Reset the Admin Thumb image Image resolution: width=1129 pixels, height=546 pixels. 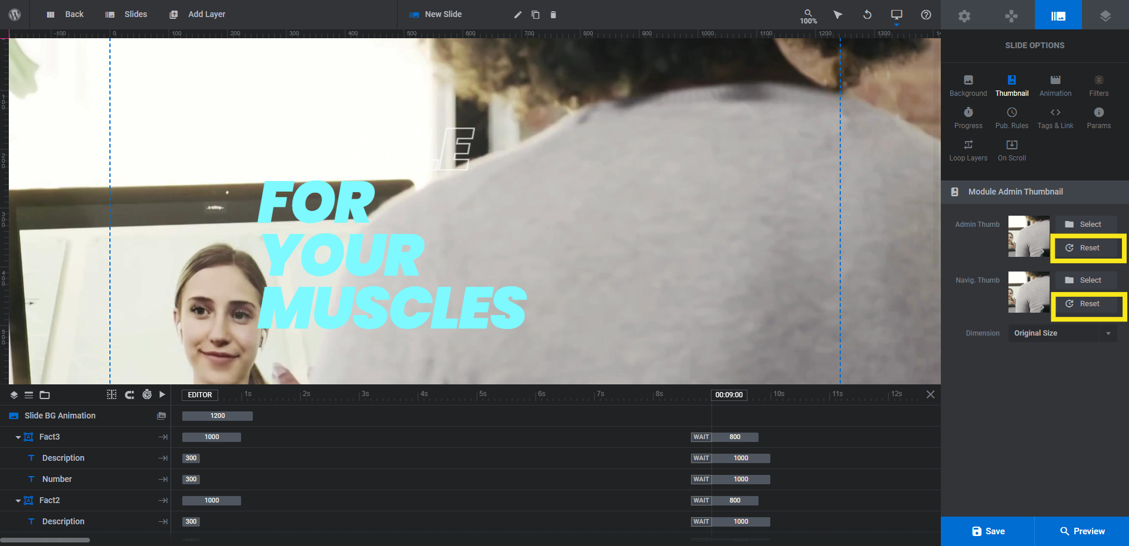point(1086,248)
